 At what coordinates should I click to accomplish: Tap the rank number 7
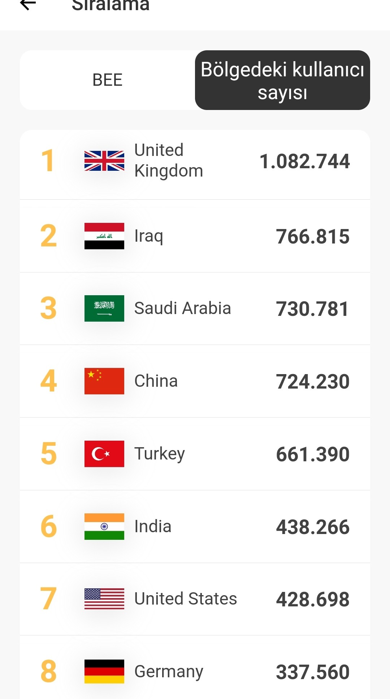pyautogui.click(x=48, y=599)
